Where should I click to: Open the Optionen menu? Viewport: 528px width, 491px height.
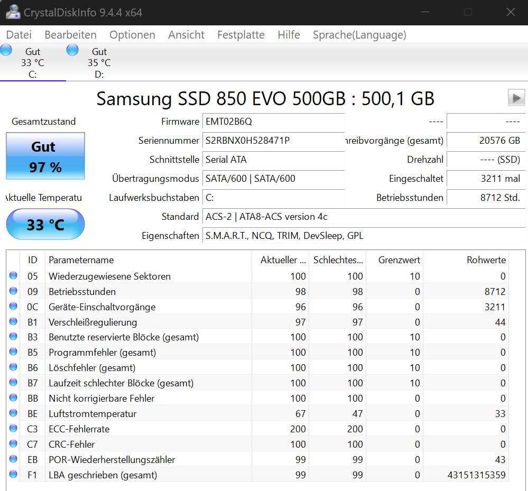[x=132, y=35]
